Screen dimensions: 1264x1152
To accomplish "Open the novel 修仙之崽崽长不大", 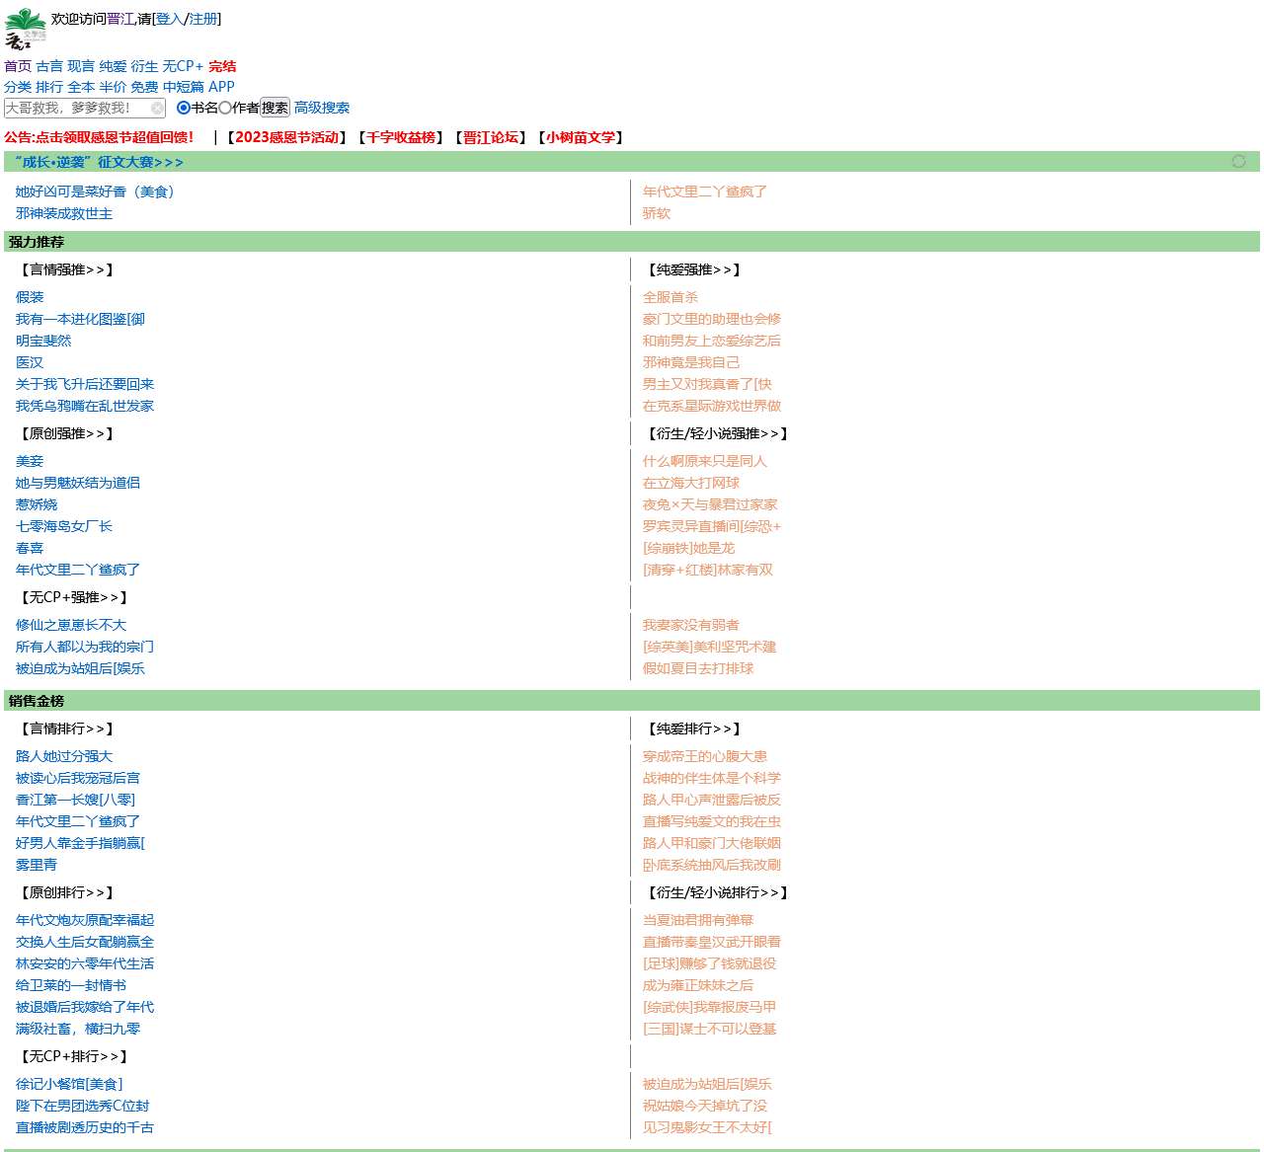I will pos(71,625).
